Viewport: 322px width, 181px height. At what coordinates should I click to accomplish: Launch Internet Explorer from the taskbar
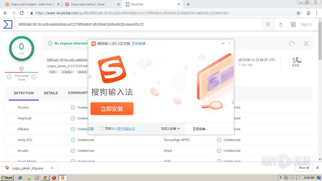tap(20, 177)
